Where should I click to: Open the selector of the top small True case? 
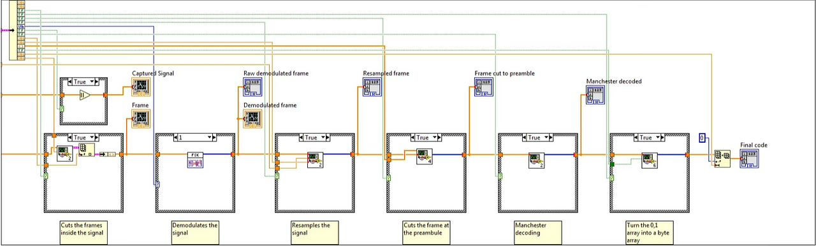84,82
